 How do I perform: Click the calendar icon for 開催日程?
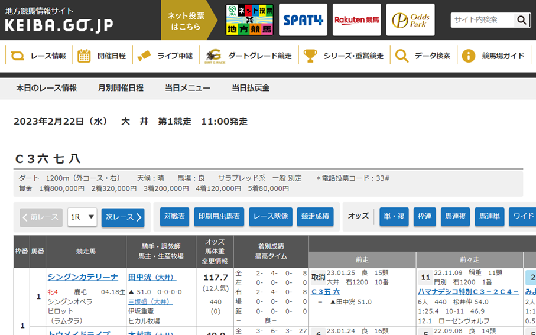[84, 56]
